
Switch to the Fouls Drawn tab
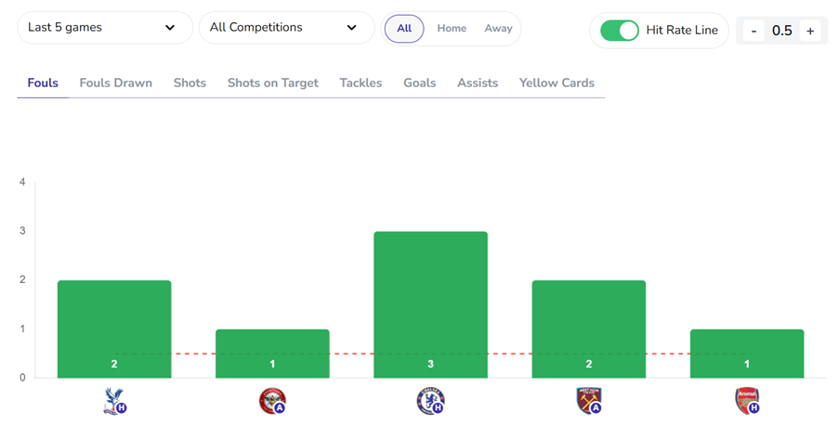115,83
